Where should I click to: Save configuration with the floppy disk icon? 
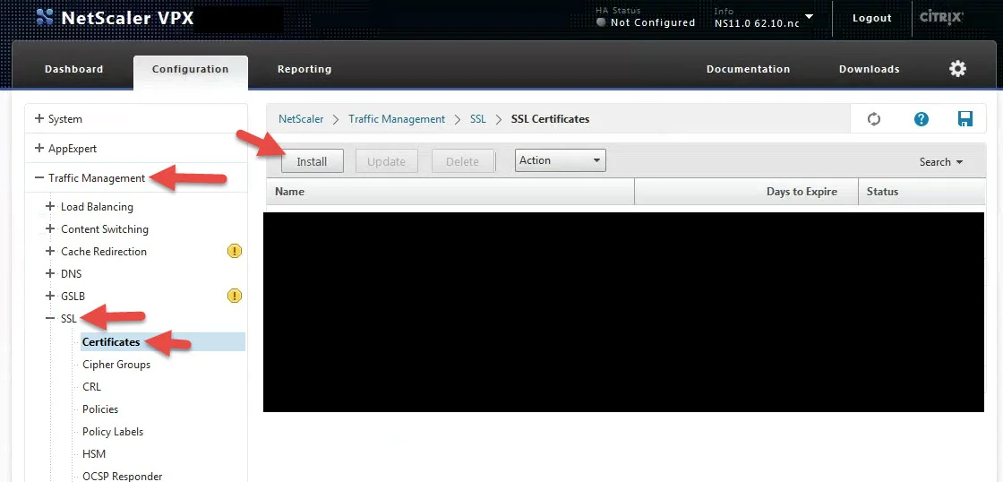click(965, 119)
